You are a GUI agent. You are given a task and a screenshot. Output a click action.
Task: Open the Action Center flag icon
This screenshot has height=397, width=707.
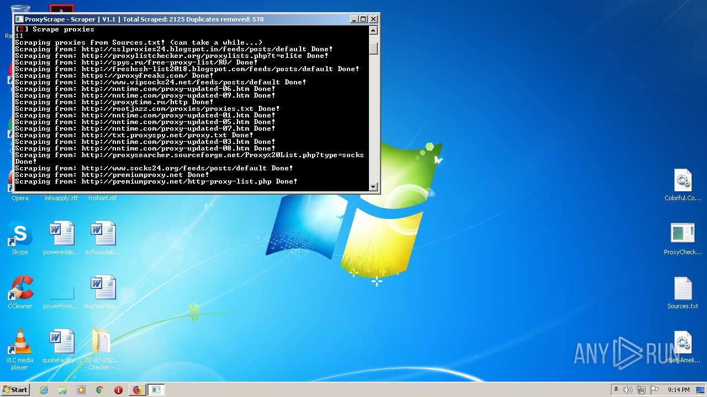tap(655, 390)
